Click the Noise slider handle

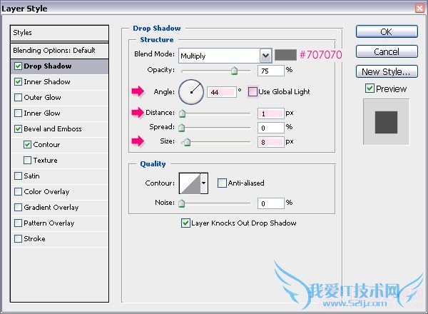pos(181,203)
